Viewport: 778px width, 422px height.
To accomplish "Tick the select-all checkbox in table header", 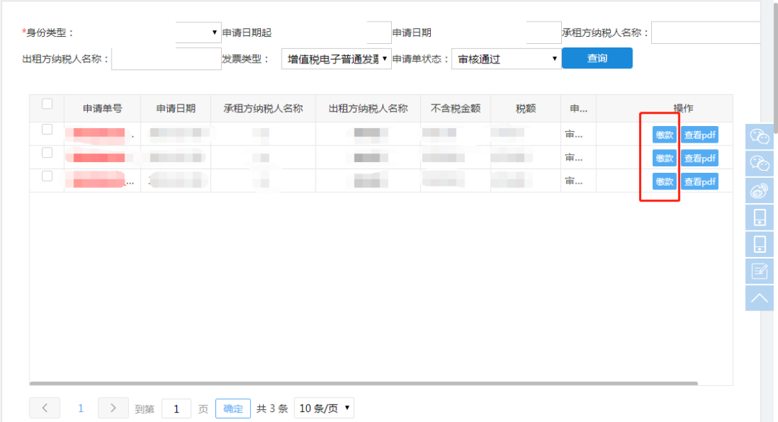I will pyautogui.click(x=47, y=104).
